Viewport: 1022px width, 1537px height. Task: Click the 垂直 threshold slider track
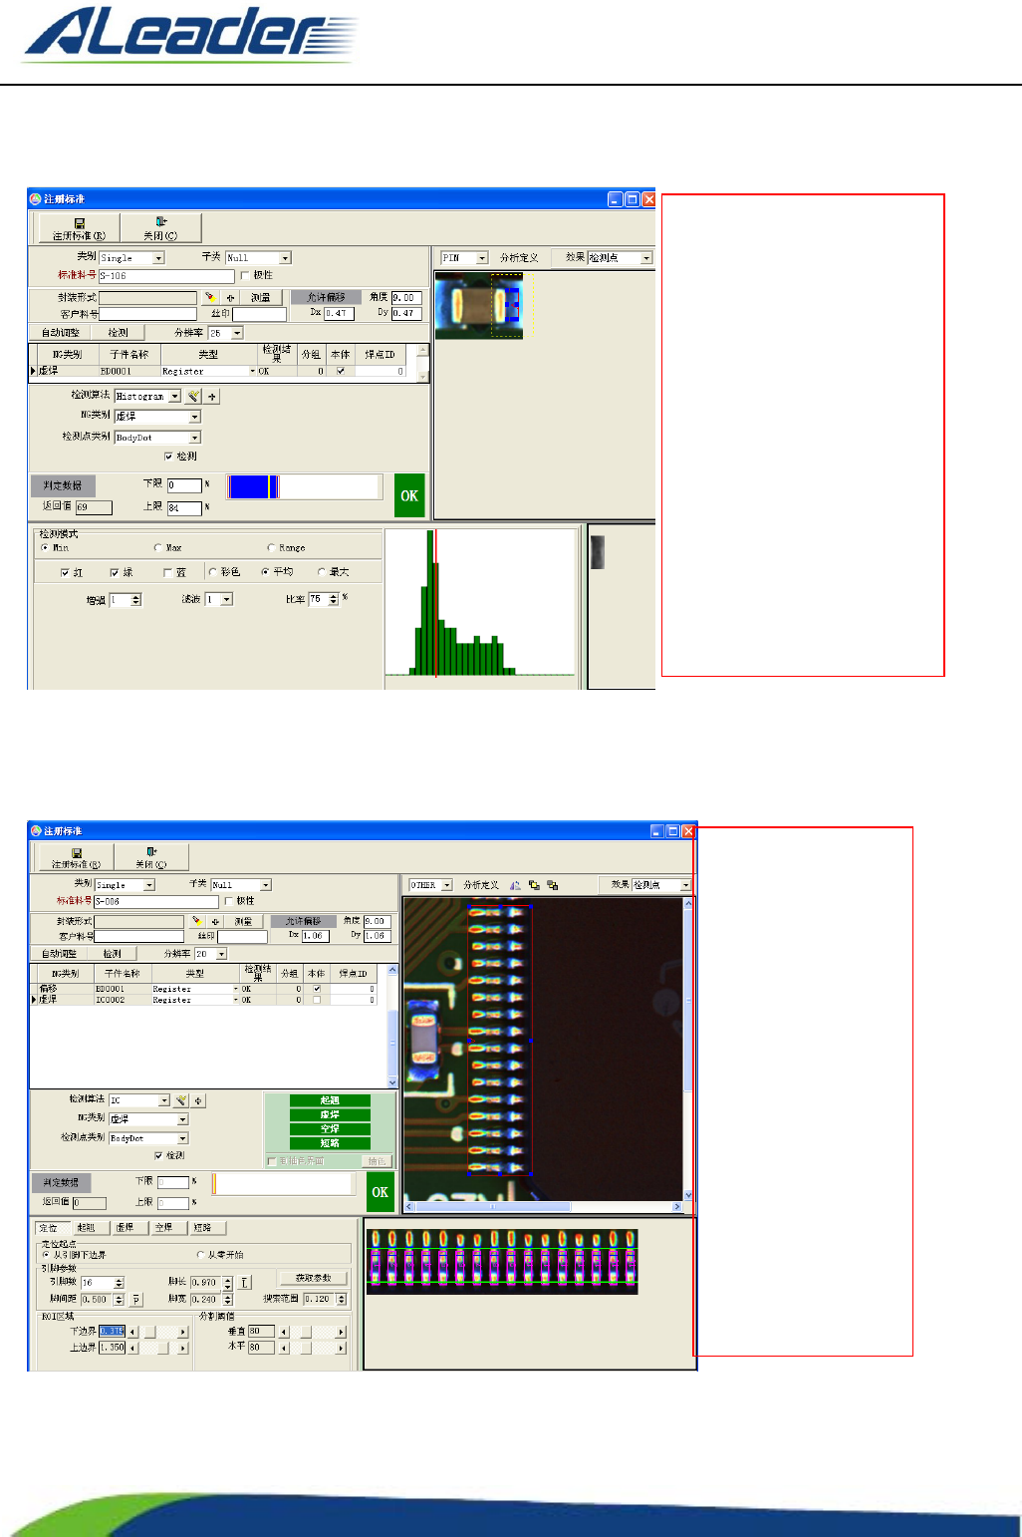click(312, 1331)
